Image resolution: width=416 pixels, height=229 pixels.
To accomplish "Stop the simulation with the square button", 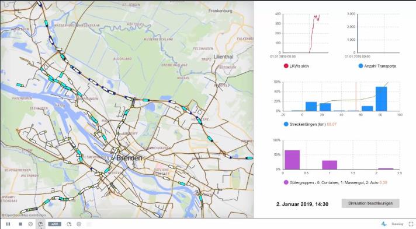I will pyautogui.click(x=20, y=224).
